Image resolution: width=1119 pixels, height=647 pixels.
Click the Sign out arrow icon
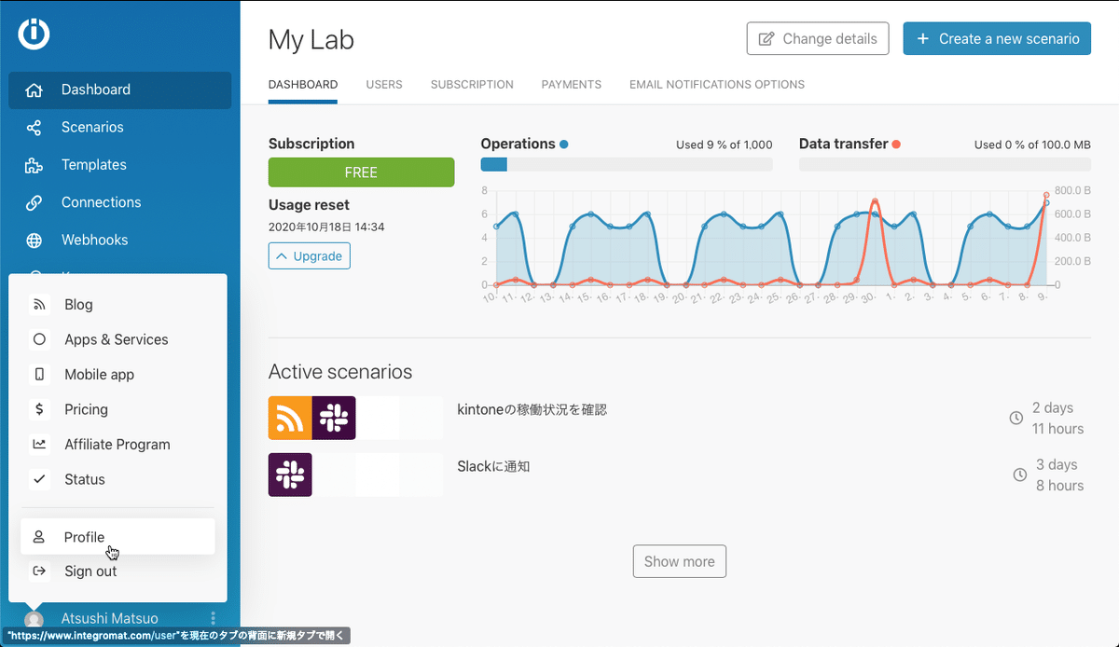coord(39,571)
